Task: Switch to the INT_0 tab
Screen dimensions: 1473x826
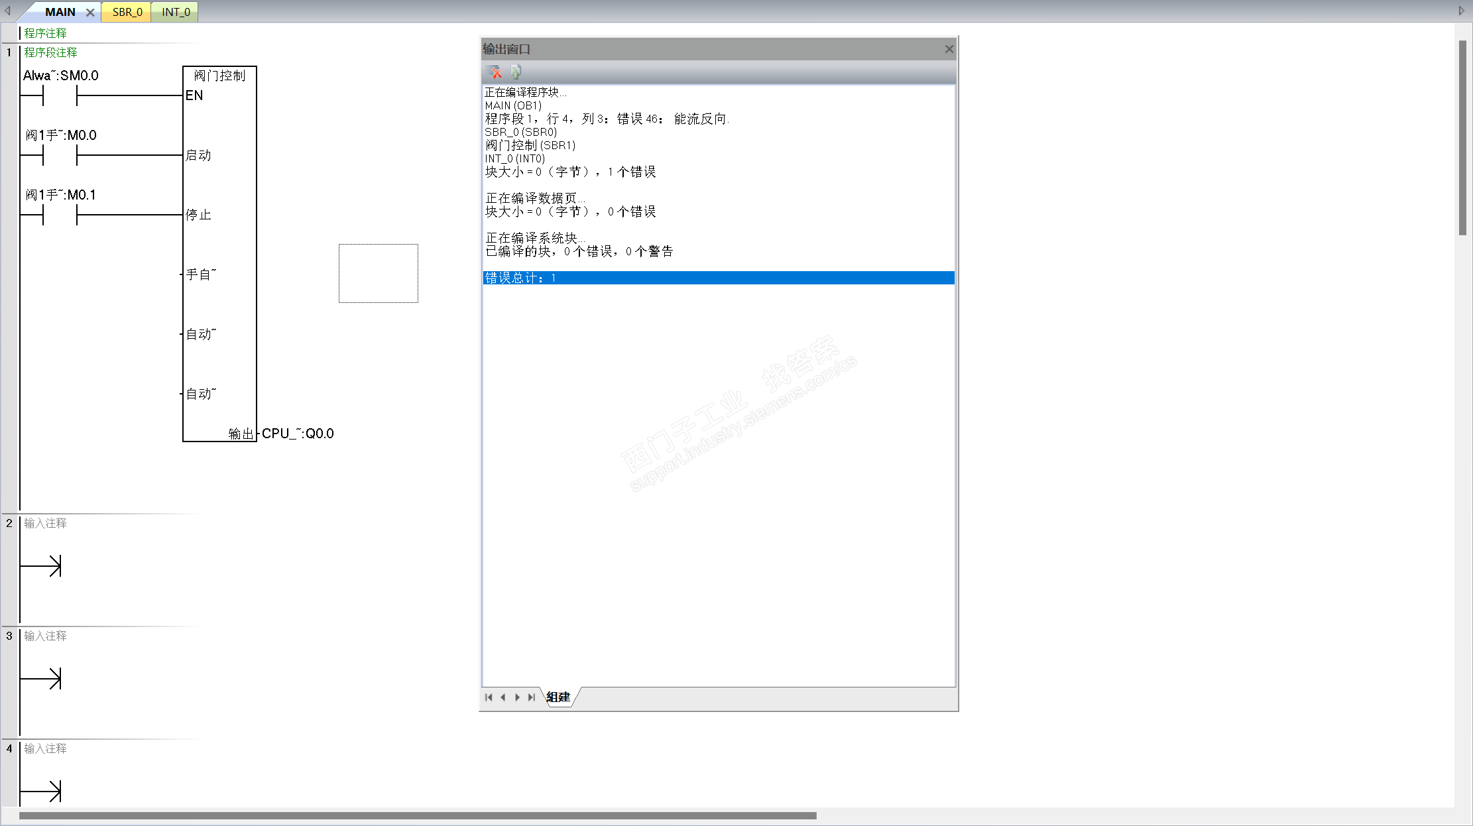Action: click(x=176, y=13)
